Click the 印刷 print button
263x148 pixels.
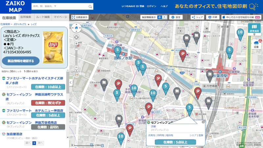[x=213, y=17]
